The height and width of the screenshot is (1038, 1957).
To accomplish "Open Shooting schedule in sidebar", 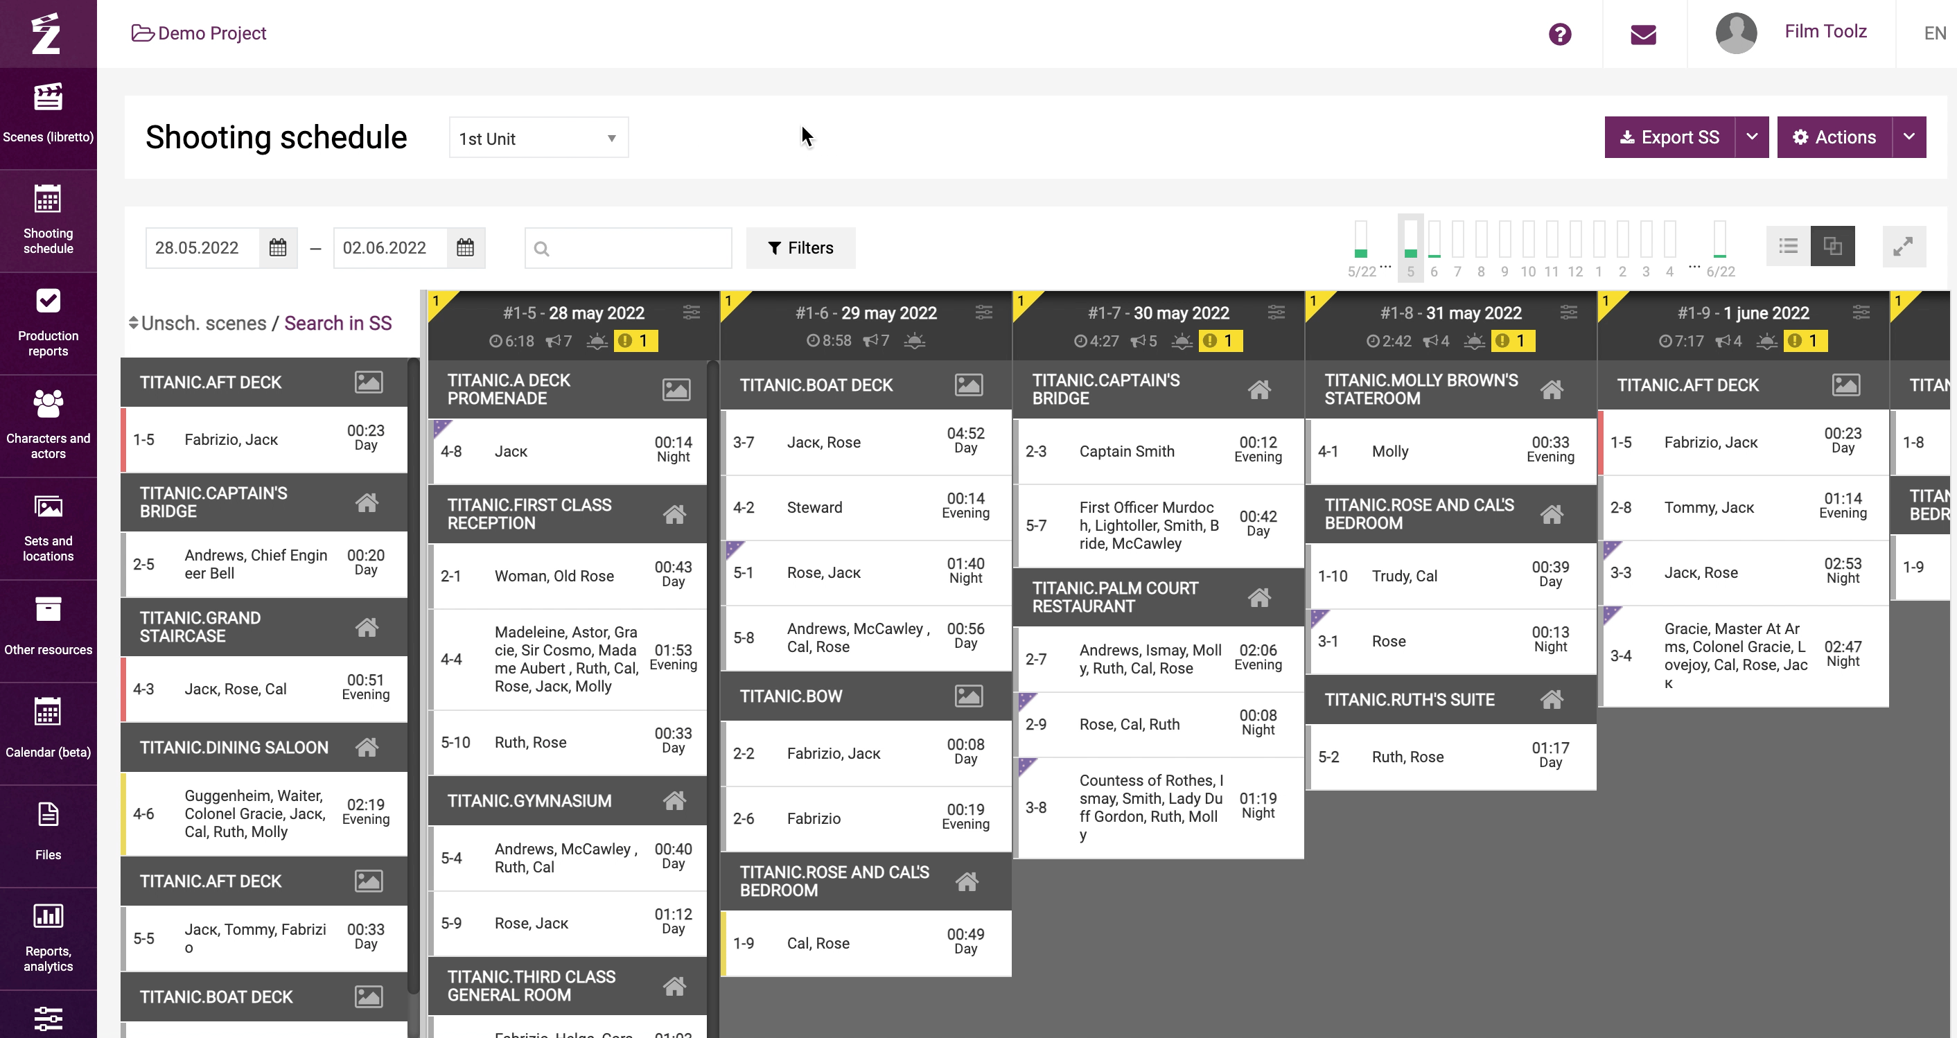I will pos(48,220).
